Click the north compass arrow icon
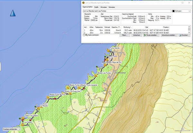193x133 pixels. pos(13,13)
